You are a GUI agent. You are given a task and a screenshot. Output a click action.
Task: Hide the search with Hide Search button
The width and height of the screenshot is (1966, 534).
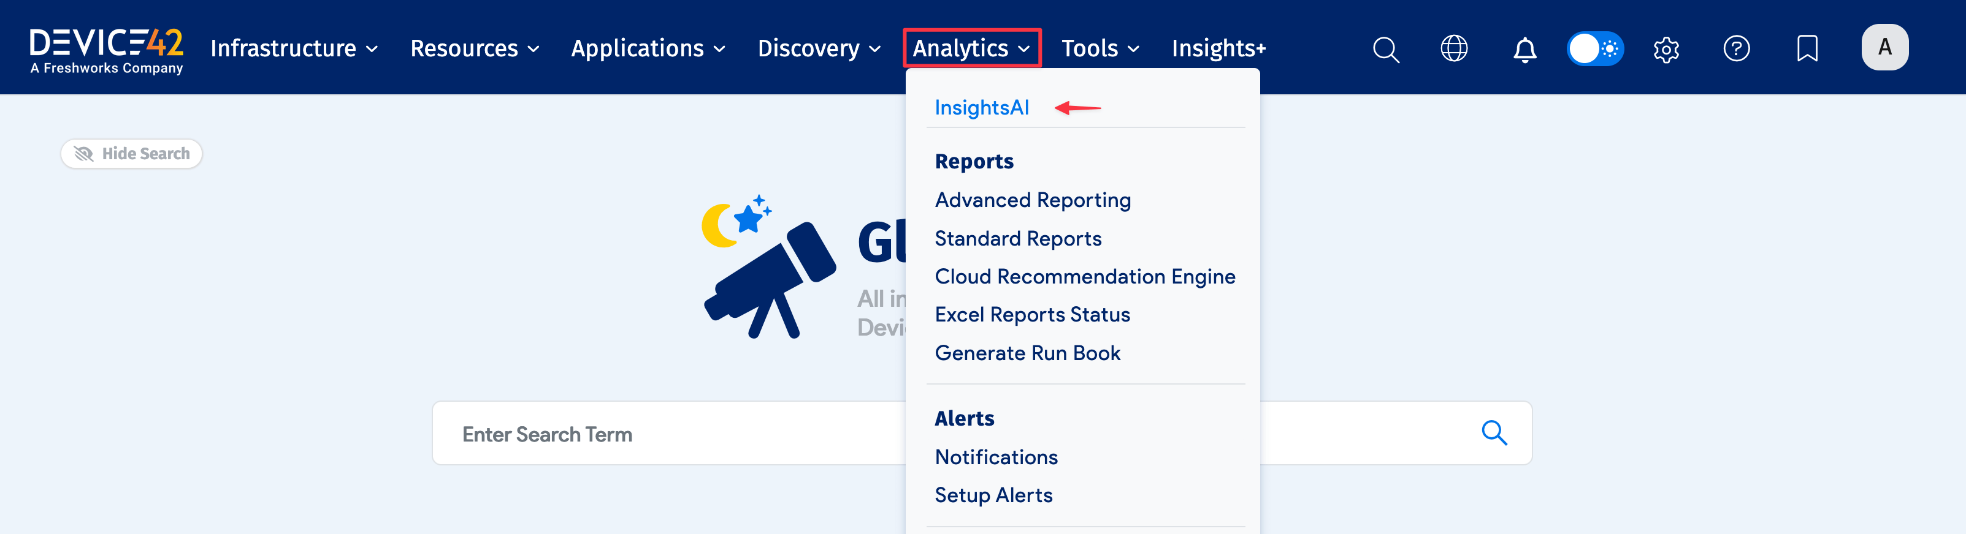[x=131, y=154]
